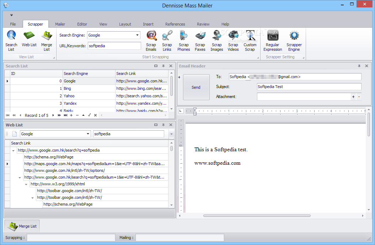Image resolution: width=375 pixels, height=245 pixels.
Task: Collapse the www.w3.org/1999/xhtml tree node
Action: pos(26,184)
